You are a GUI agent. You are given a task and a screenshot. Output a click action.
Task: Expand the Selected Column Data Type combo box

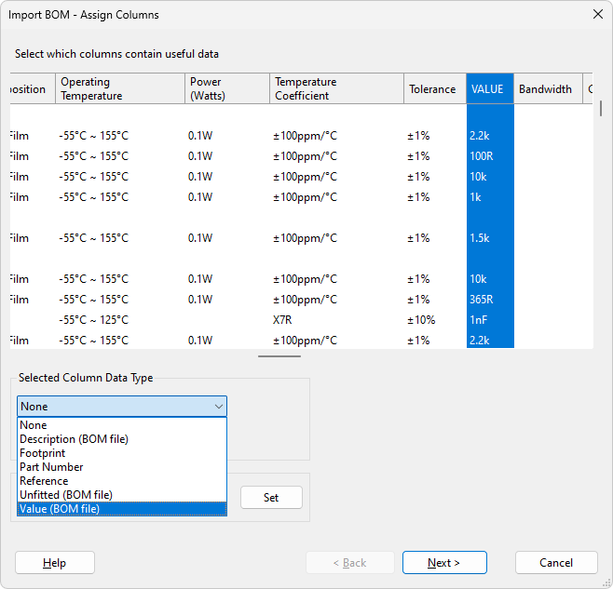pyautogui.click(x=121, y=407)
